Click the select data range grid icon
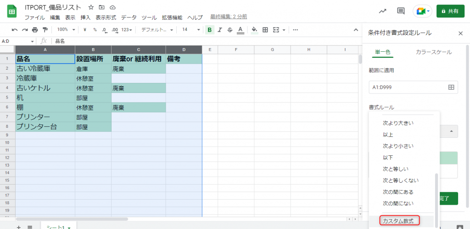Image resolution: width=470 pixels, height=229 pixels. coord(451,87)
